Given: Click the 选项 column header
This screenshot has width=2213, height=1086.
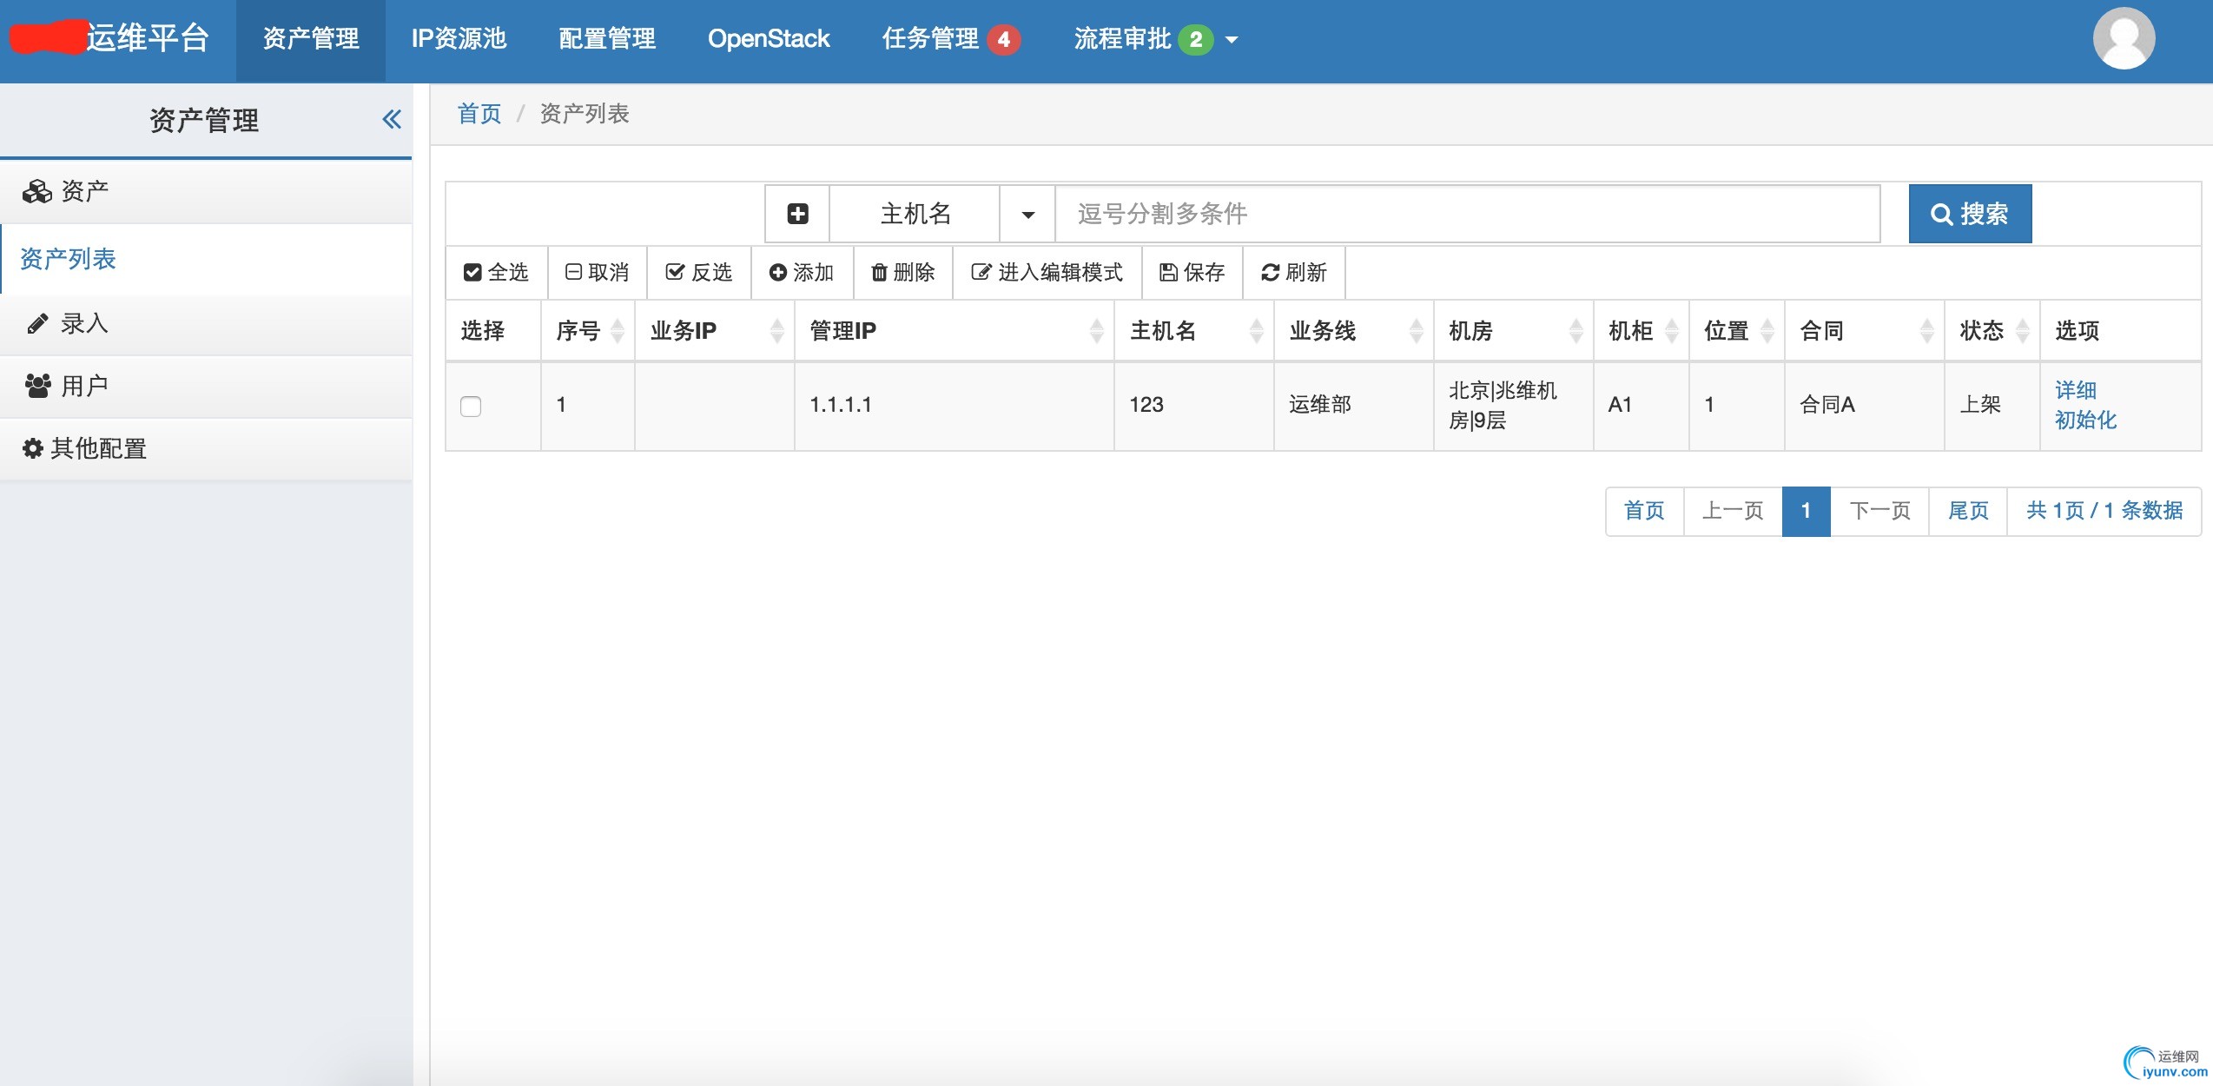Looking at the screenshot, I should coord(2120,331).
